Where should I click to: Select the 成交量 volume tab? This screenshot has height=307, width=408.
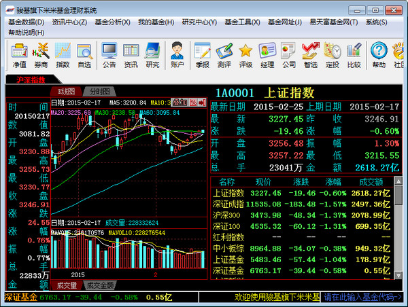click(x=67, y=285)
